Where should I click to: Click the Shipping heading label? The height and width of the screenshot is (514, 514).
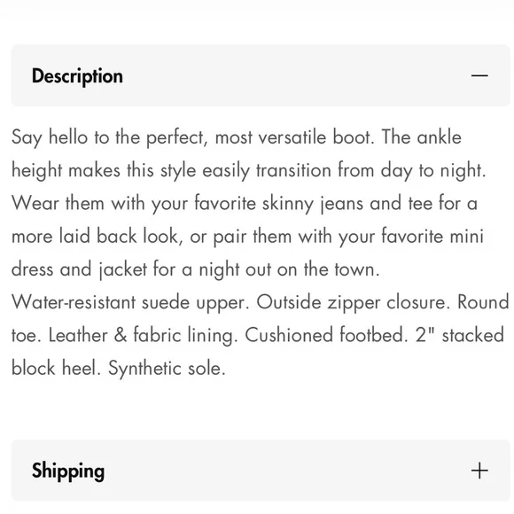click(x=68, y=471)
